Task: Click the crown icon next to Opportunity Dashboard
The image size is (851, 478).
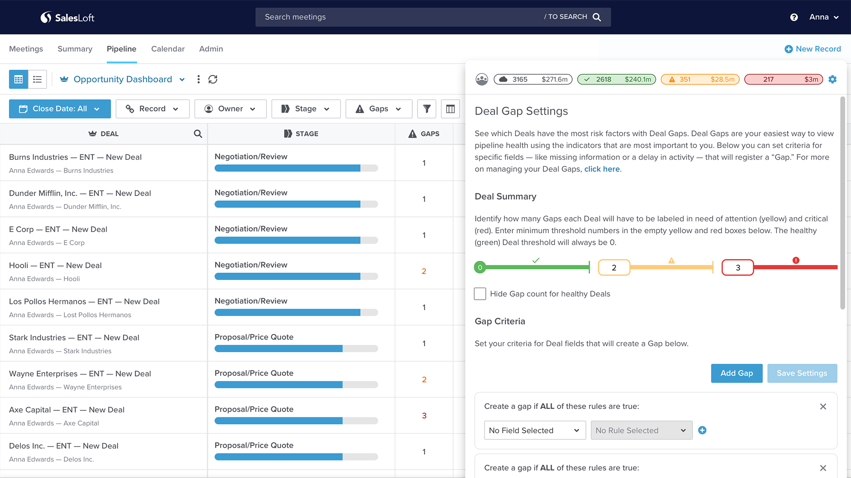Action: (x=64, y=79)
